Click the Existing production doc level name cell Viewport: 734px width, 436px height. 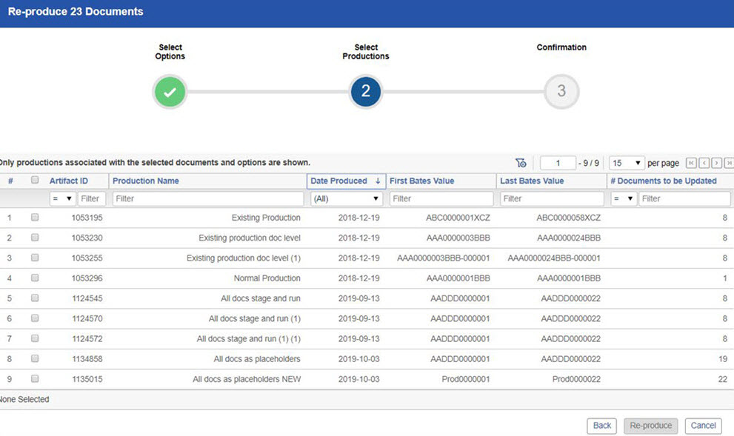[x=250, y=238]
